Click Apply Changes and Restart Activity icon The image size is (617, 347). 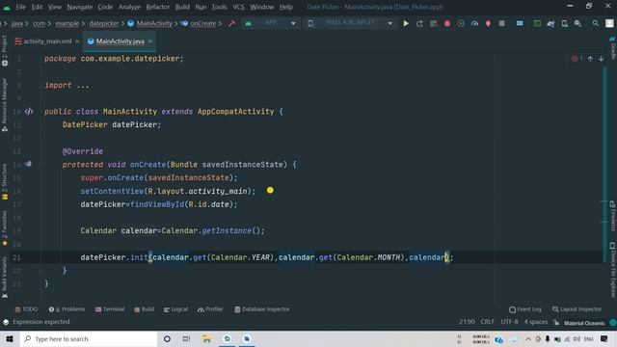419,23
